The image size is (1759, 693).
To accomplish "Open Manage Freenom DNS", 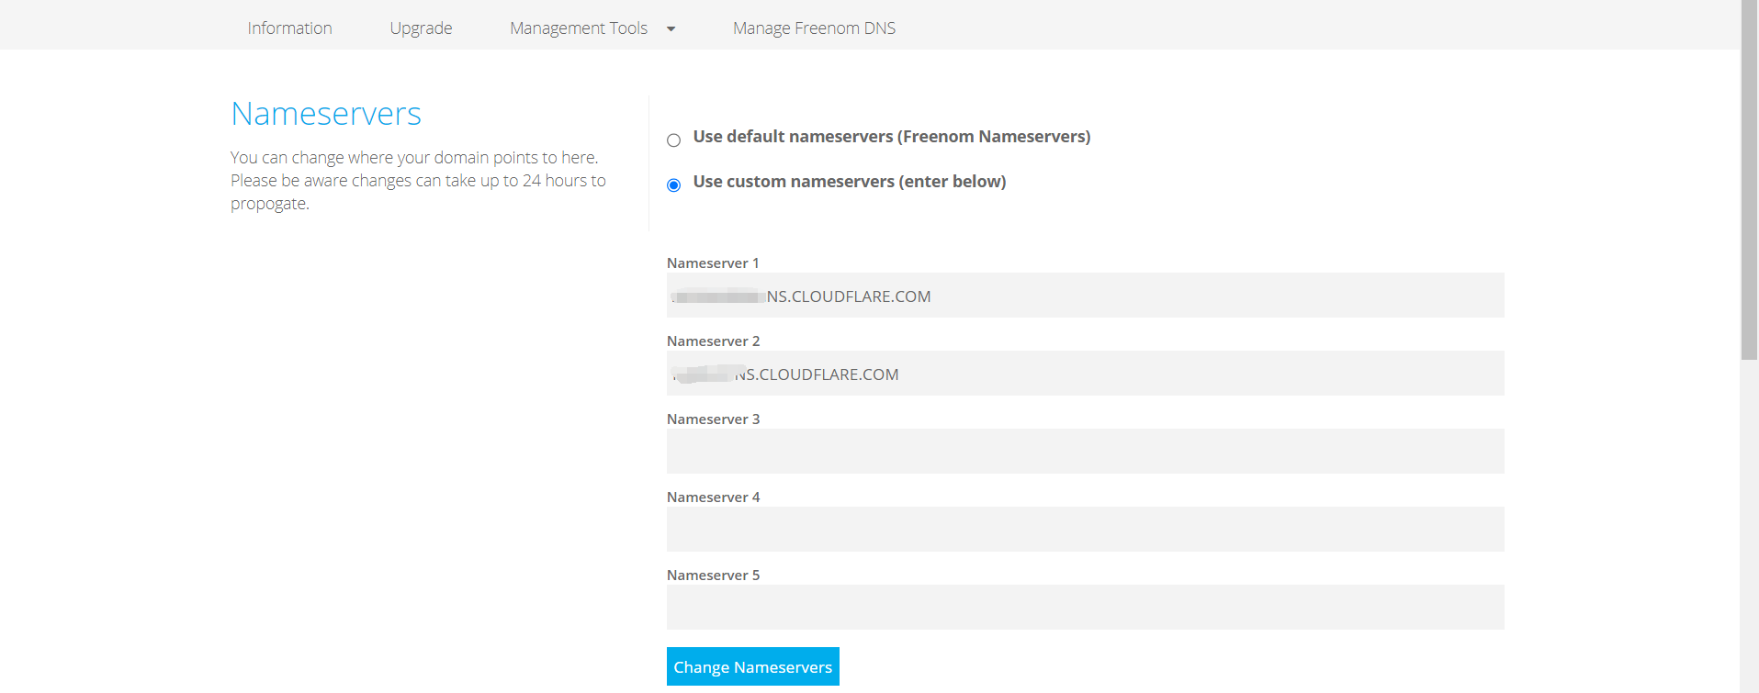I will coord(814,28).
